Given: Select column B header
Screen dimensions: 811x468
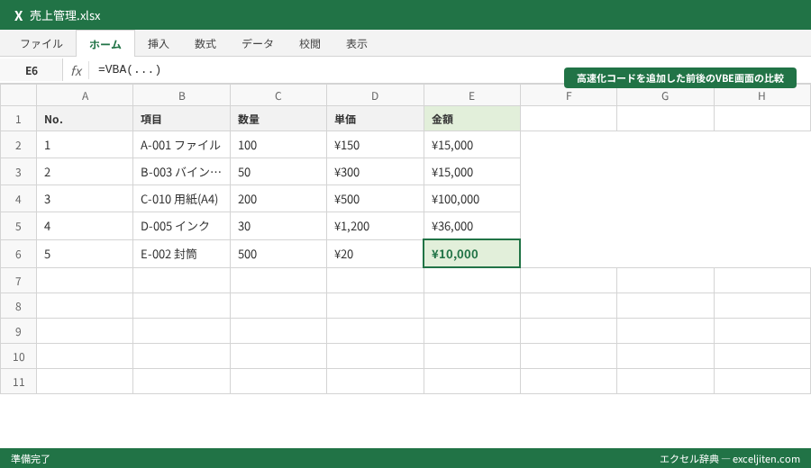Looking at the screenshot, I should pos(181,95).
